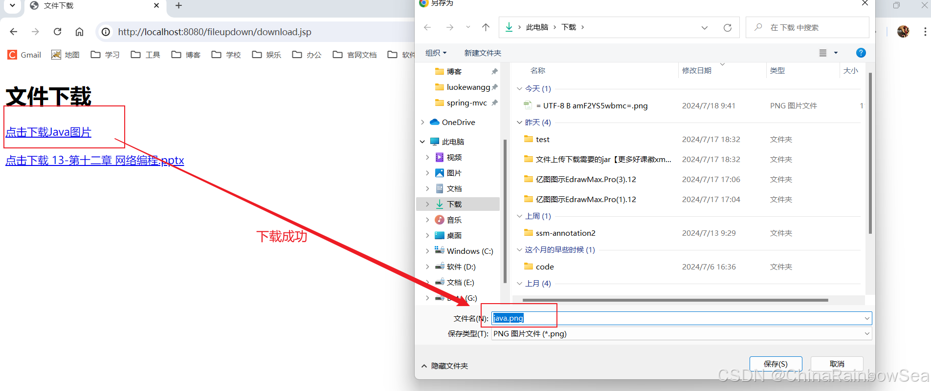The height and width of the screenshot is (391, 931).
Task: Collapse the 此电脑 tree node
Action: (422, 142)
